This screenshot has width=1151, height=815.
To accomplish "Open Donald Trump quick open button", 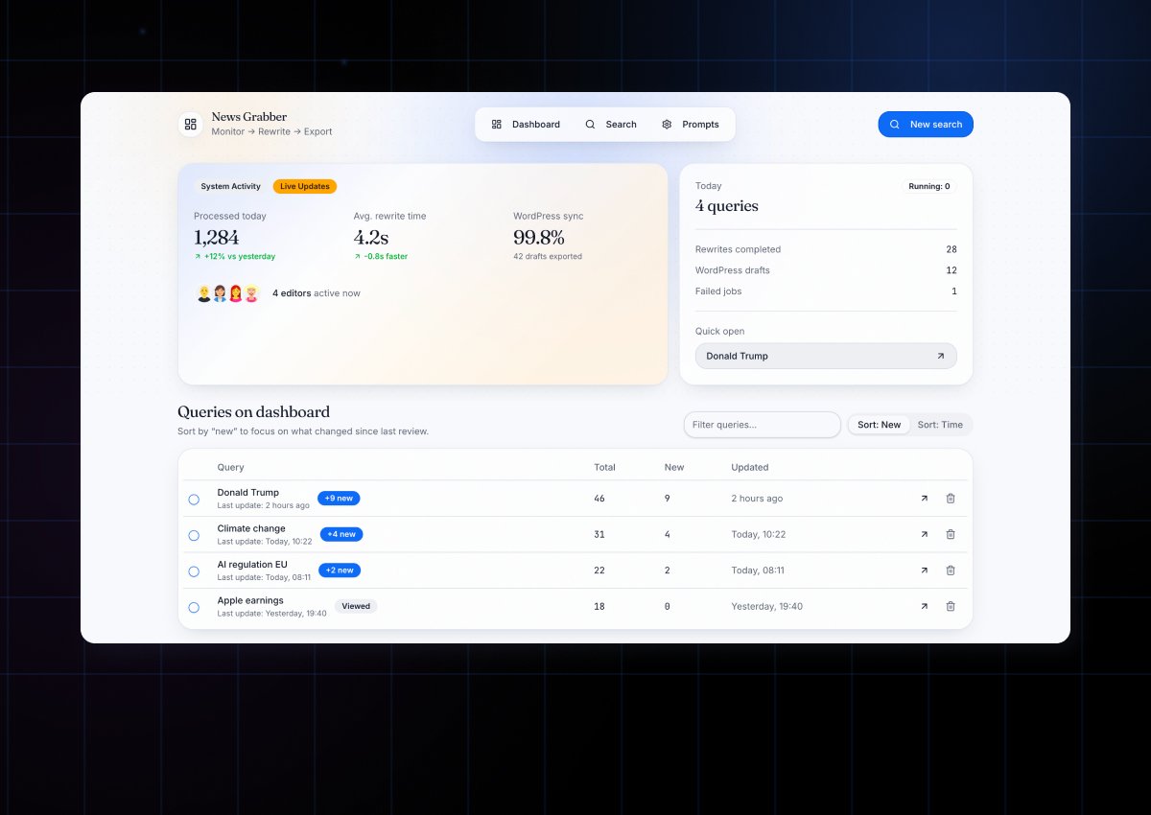I will pyautogui.click(x=826, y=356).
